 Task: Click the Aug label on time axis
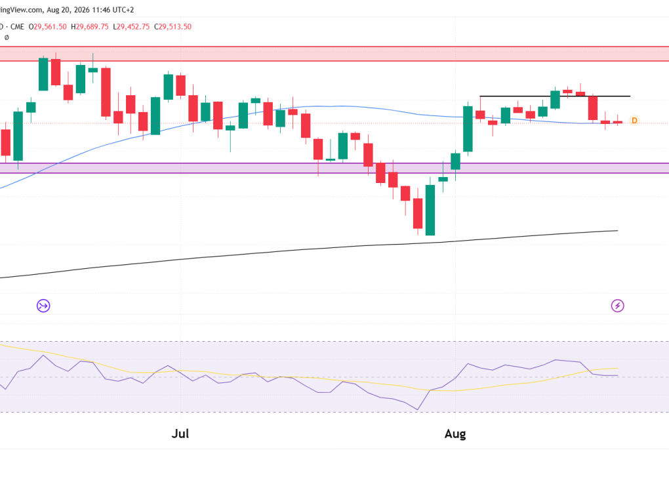point(455,434)
